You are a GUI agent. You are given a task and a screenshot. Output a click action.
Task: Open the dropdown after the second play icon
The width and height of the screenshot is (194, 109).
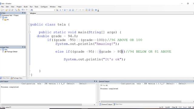(x=67, y=10)
